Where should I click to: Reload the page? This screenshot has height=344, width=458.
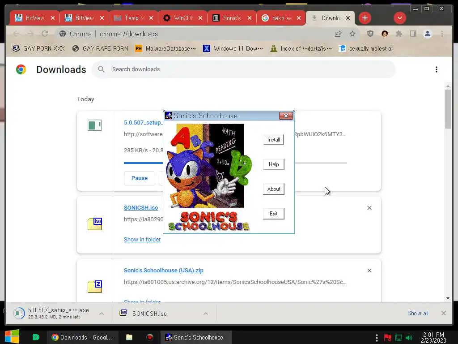coord(45,34)
